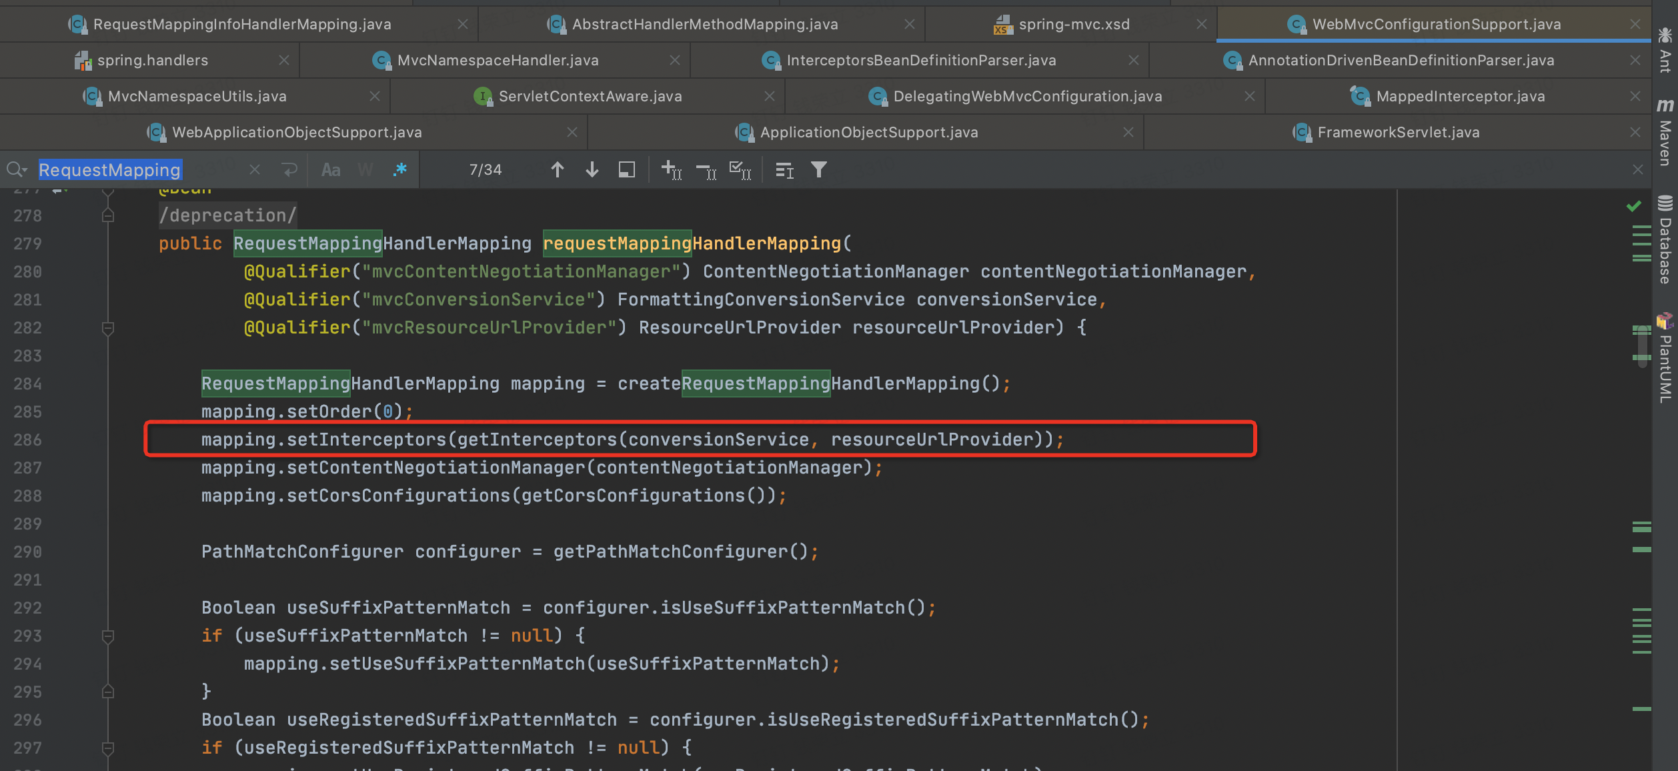
Task: Open the FrameworkServlet.java tab
Action: [1398, 133]
